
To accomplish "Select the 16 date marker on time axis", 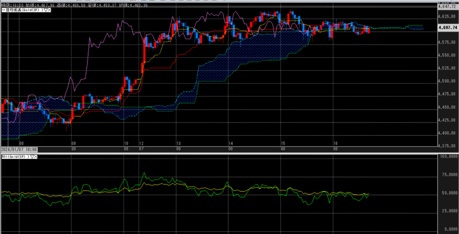I will (x=335, y=144).
